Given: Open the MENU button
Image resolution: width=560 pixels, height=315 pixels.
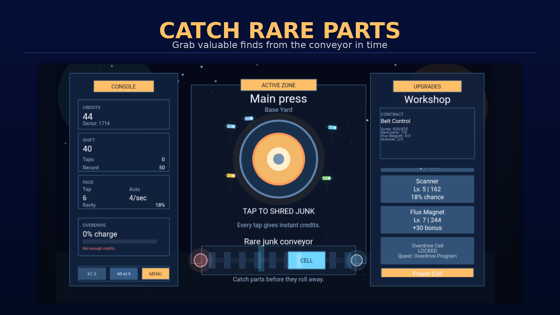Looking at the screenshot, I should click(x=155, y=274).
